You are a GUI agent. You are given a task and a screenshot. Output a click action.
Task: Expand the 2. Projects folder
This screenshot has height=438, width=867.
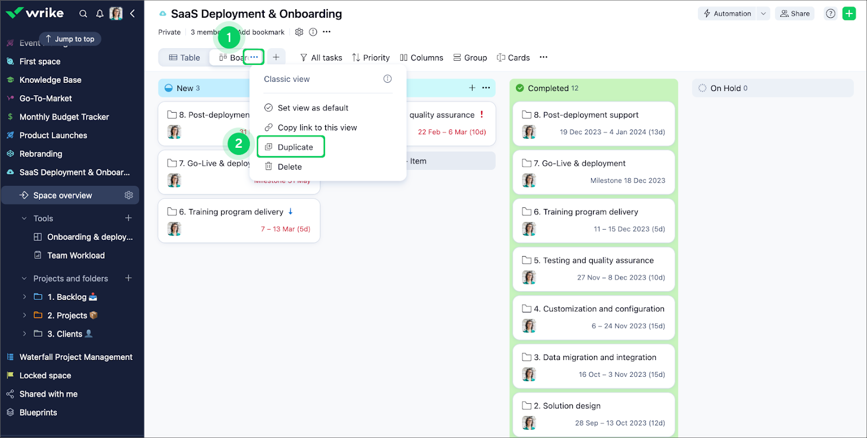click(24, 315)
